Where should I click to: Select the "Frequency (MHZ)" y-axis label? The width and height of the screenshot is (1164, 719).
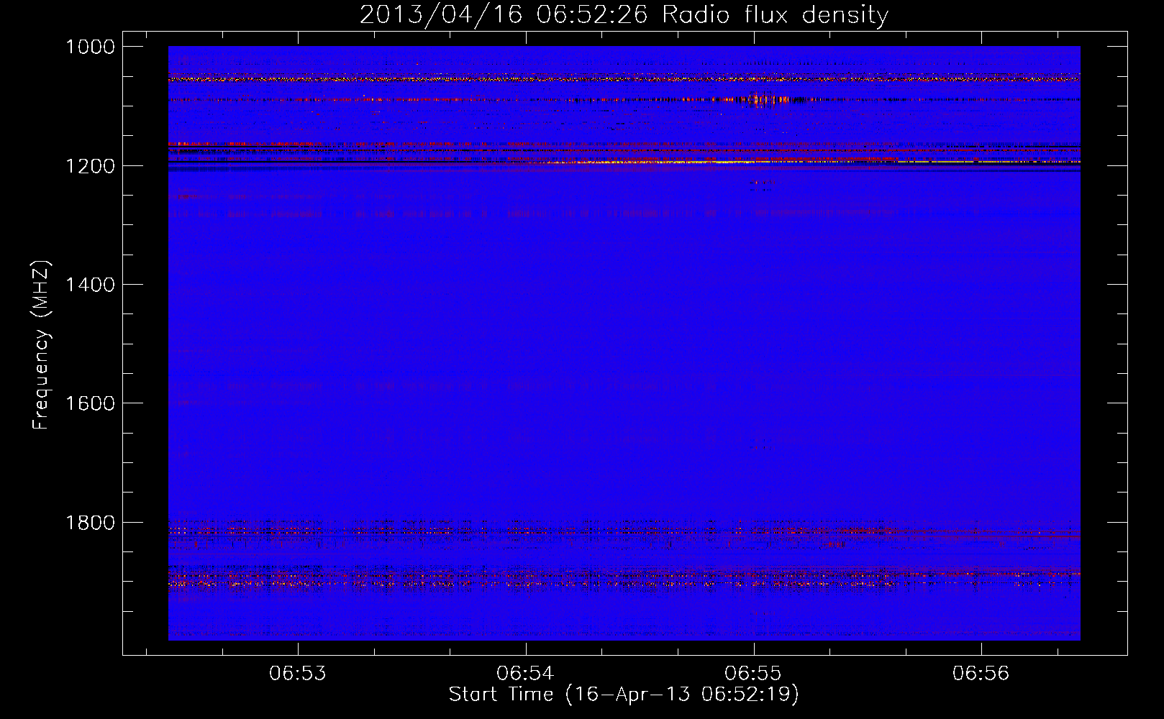tap(41, 345)
